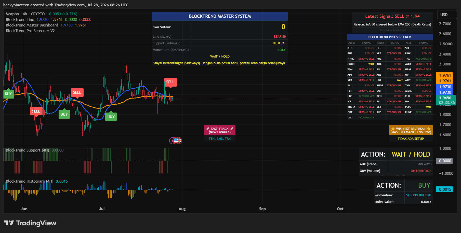
Task: Click the Latest Signal SELL @ 1.94 text
Action: coord(392,16)
